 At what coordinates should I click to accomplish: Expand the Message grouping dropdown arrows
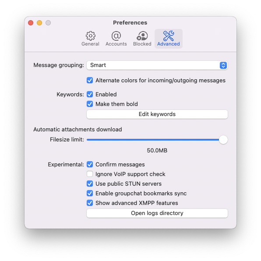(x=223, y=65)
